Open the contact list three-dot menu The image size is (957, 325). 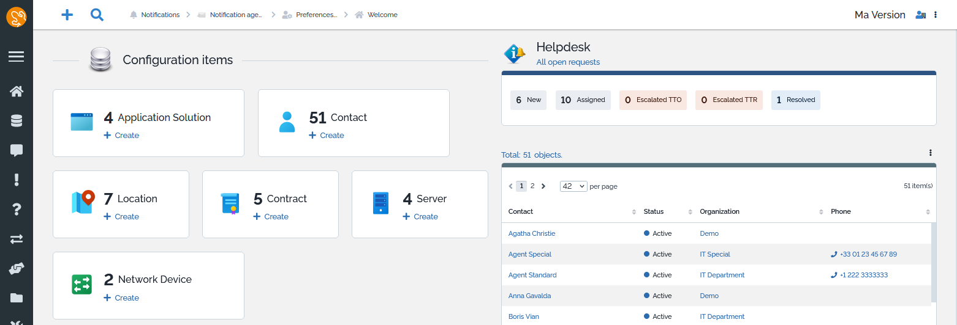(x=930, y=153)
